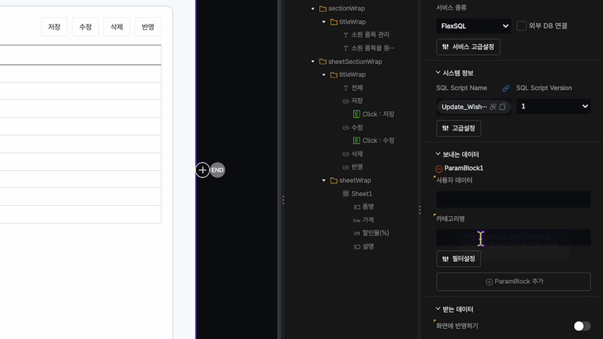The image size is (603, 339).
Task: Select 전체 text node in tree
Action: [357, 88]
